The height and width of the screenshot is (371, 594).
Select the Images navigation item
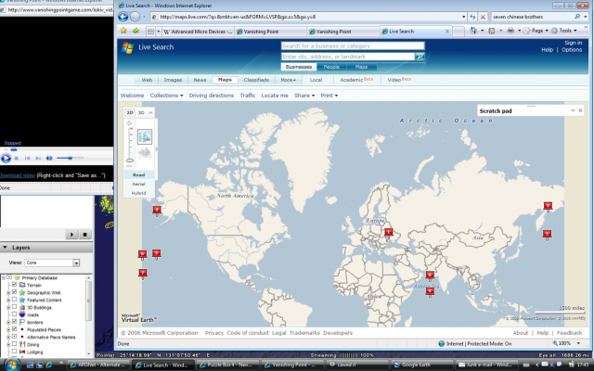click(173, 80)
